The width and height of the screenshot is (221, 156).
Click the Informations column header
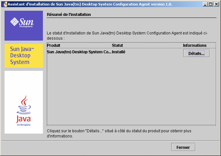195,45
